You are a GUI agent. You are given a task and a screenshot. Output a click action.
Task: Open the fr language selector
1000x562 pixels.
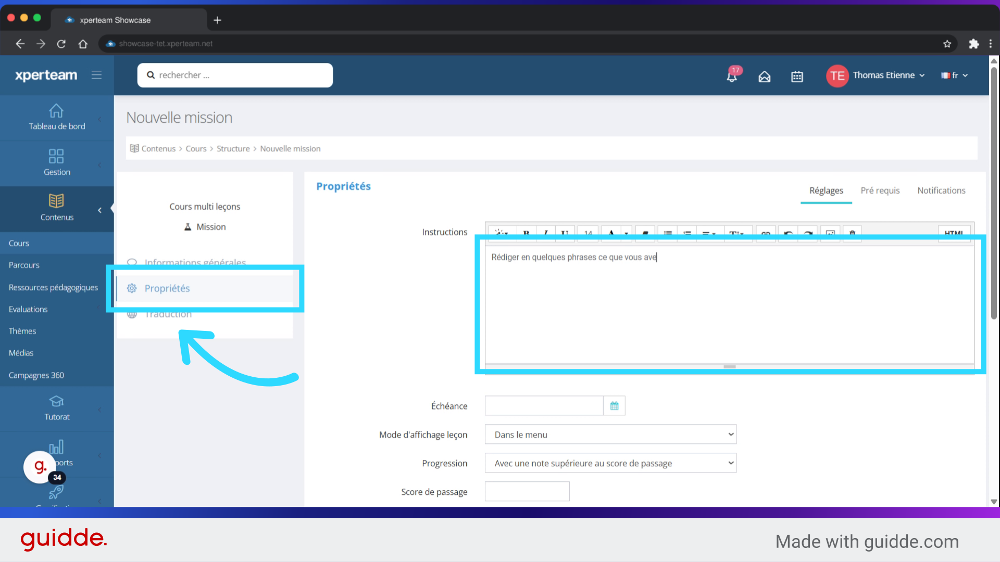click(954, 75)
